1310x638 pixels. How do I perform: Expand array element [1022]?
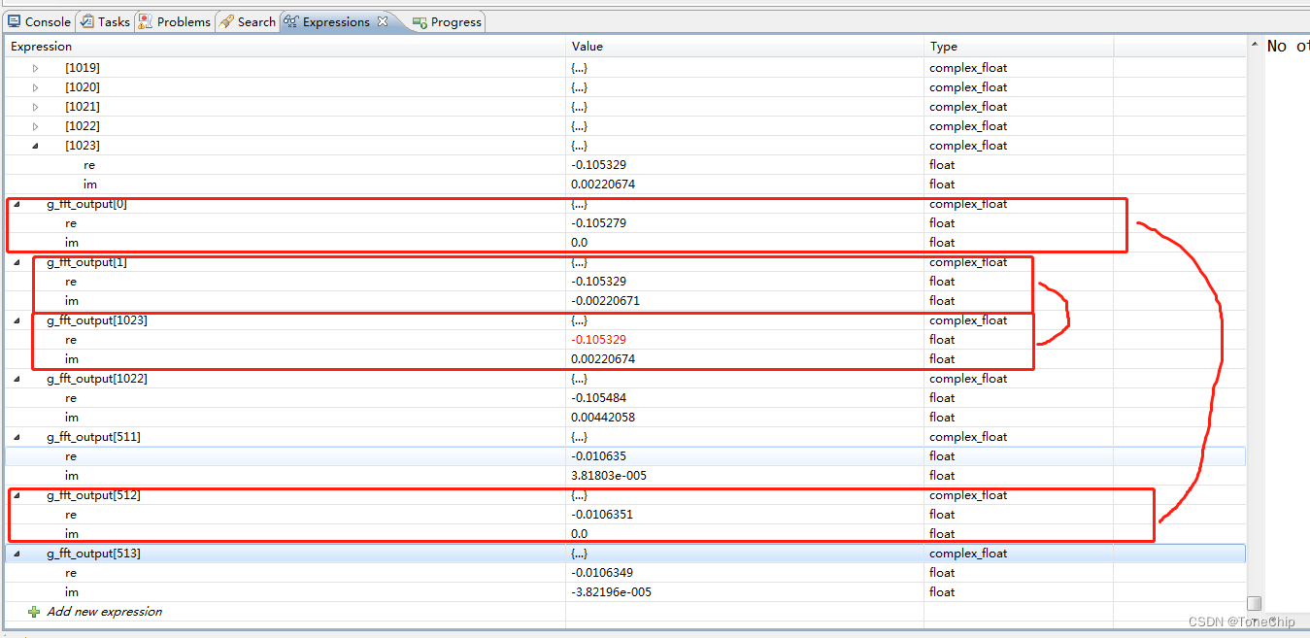[x=36, y=126]
